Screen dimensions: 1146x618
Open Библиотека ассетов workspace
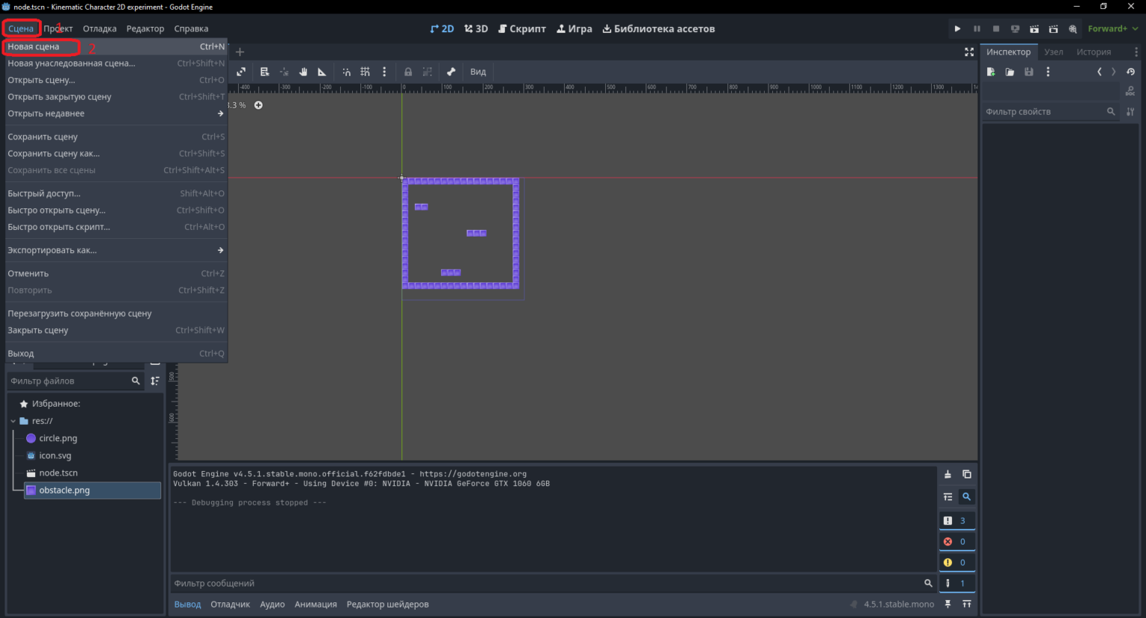659,29
